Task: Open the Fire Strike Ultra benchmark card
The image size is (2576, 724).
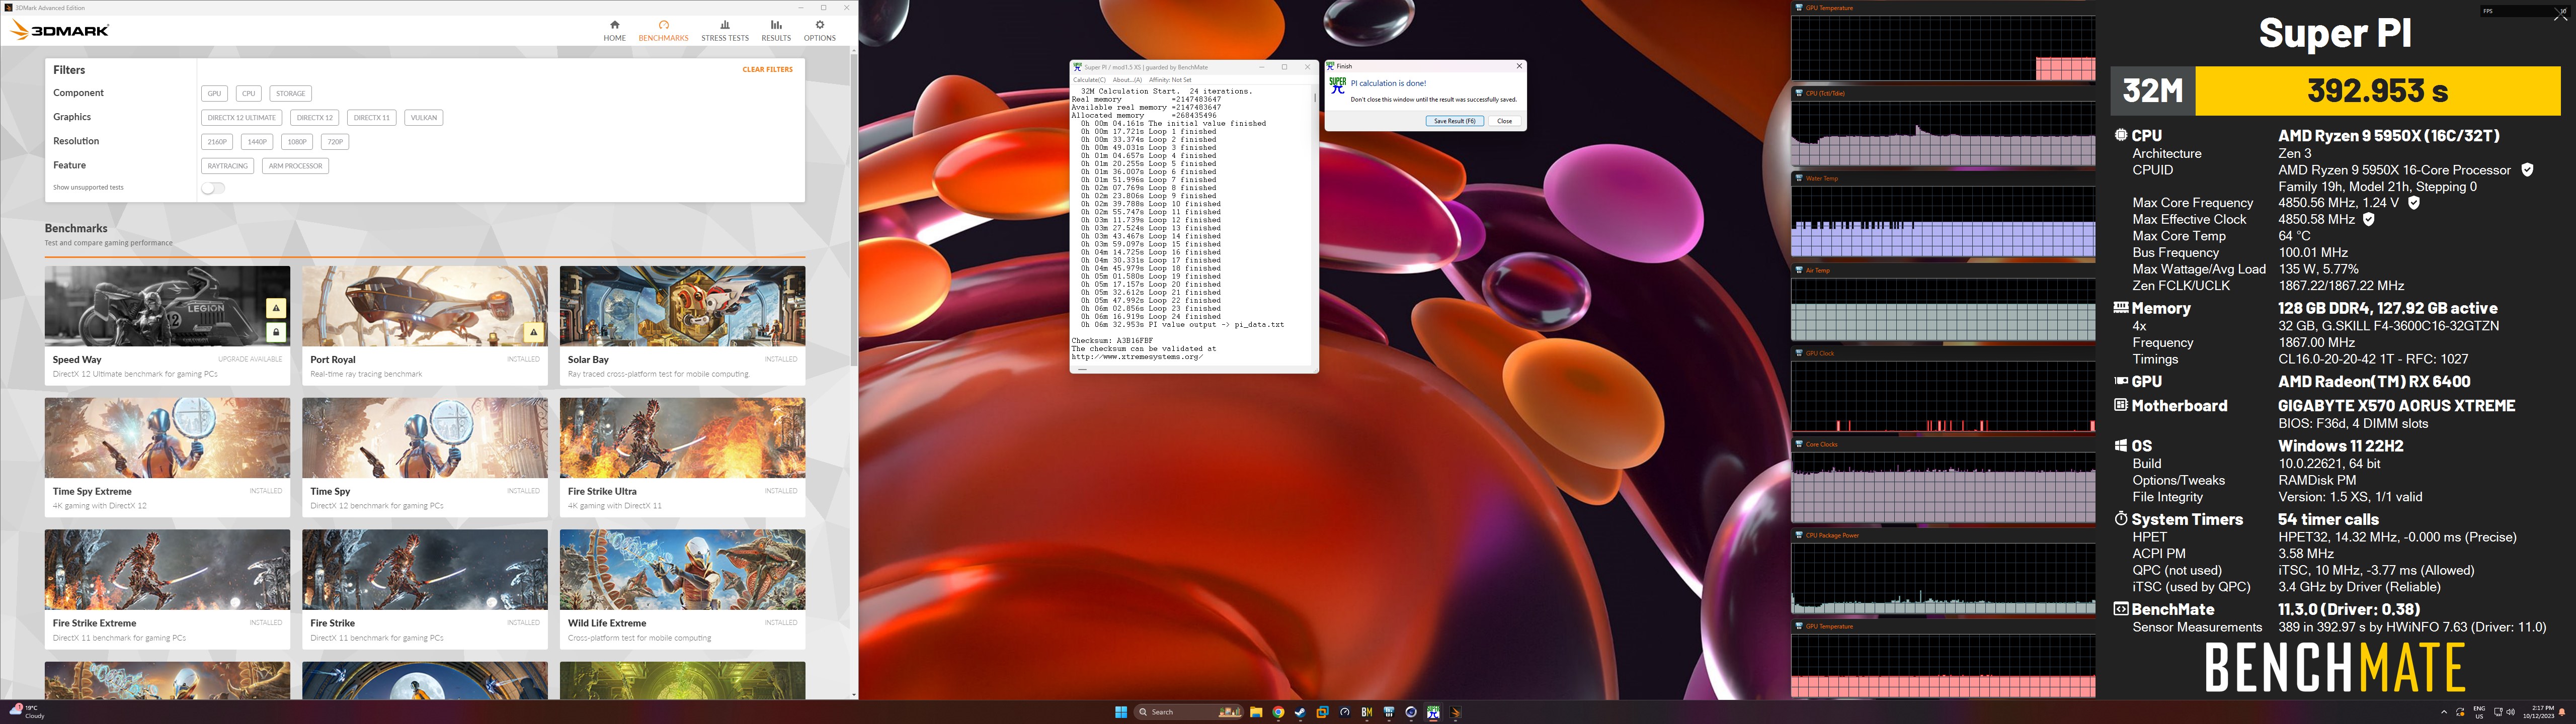Action: (682, 457)
